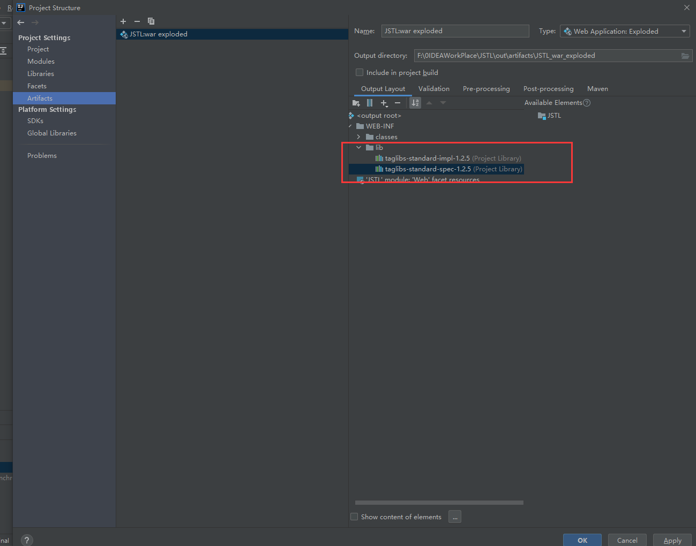
Task: Open the artifact Type dropdown
Action: pyautogui.click(x=625, y=32)
